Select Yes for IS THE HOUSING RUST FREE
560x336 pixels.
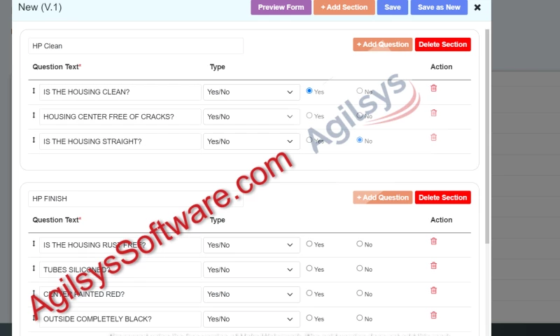[x=309, y=244]
